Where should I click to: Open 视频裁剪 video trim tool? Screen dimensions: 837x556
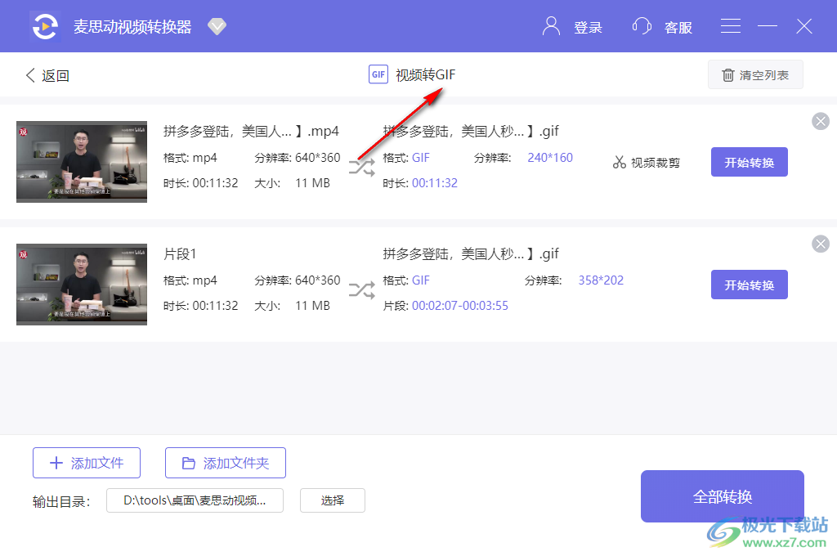[x=647, y=163]
